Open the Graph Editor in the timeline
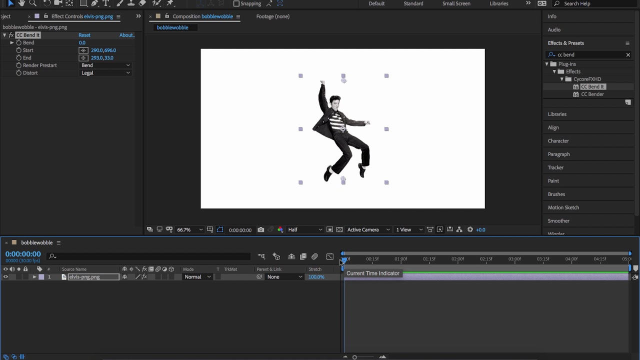 [x=330, y=256]
